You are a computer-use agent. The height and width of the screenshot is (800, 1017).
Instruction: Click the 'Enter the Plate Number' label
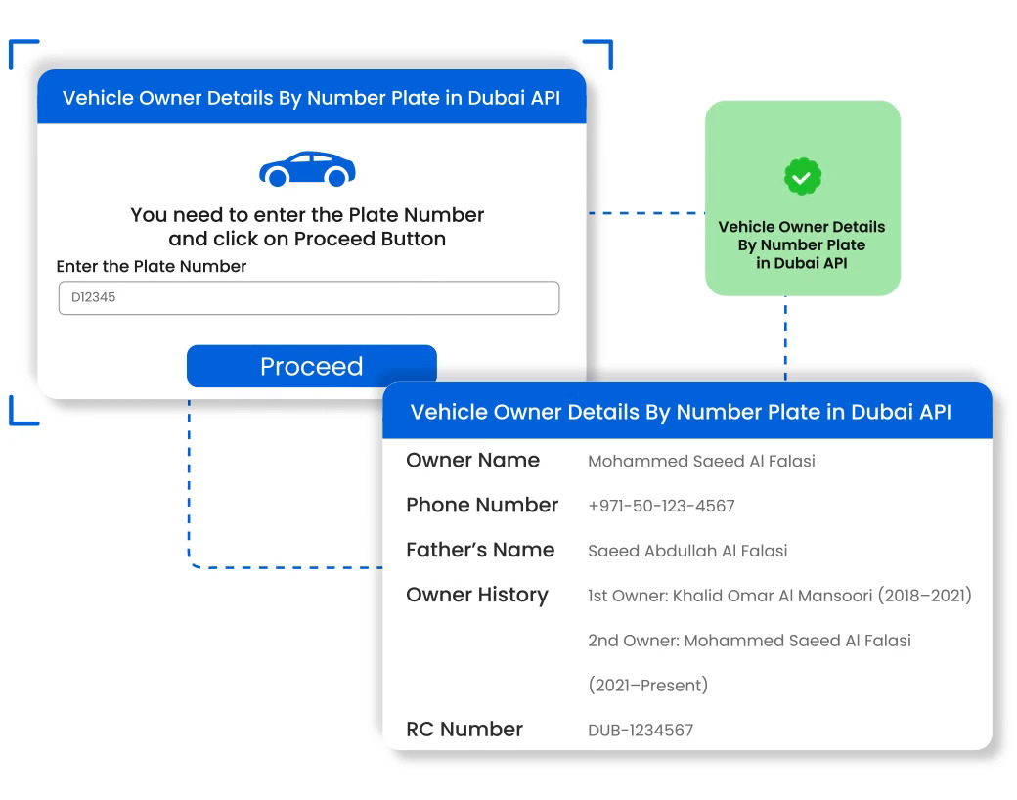[x=152, y=266]
